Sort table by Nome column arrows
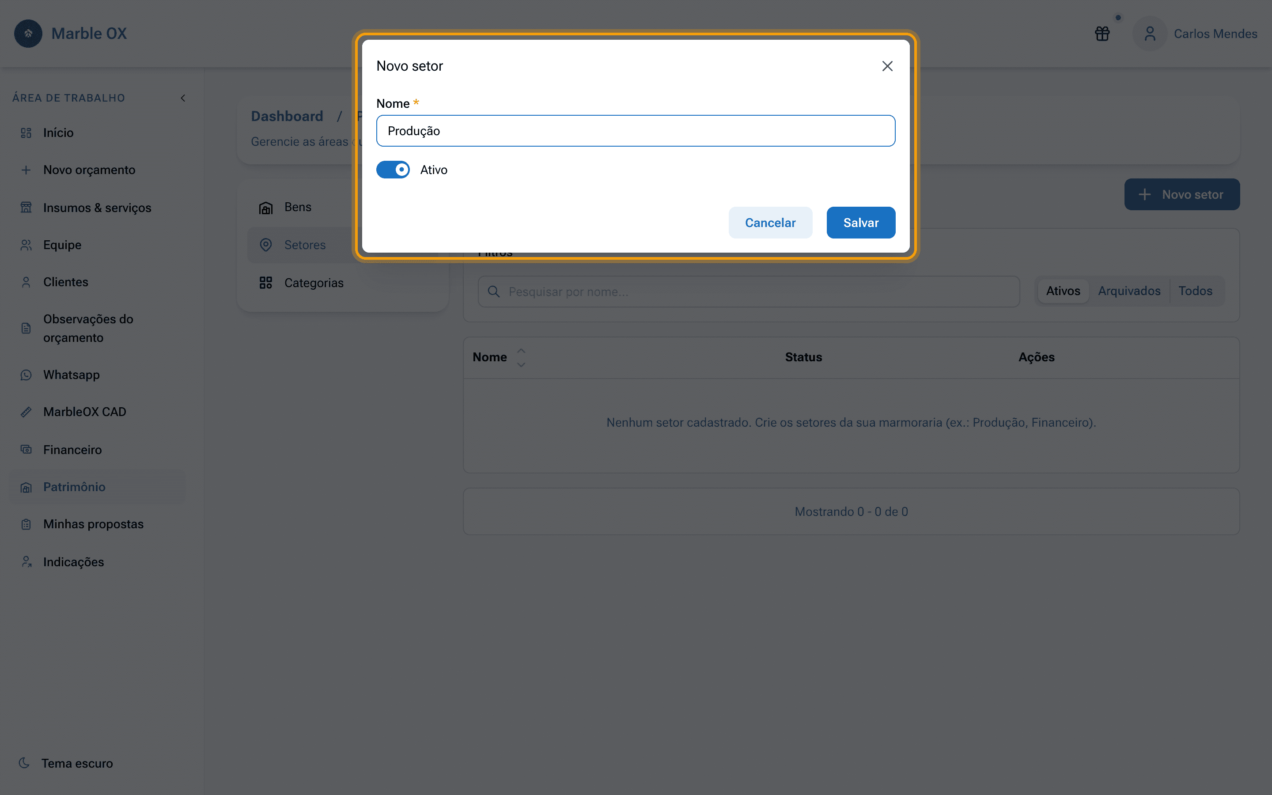Screen dimensions: 1272x795 [521, 358]
